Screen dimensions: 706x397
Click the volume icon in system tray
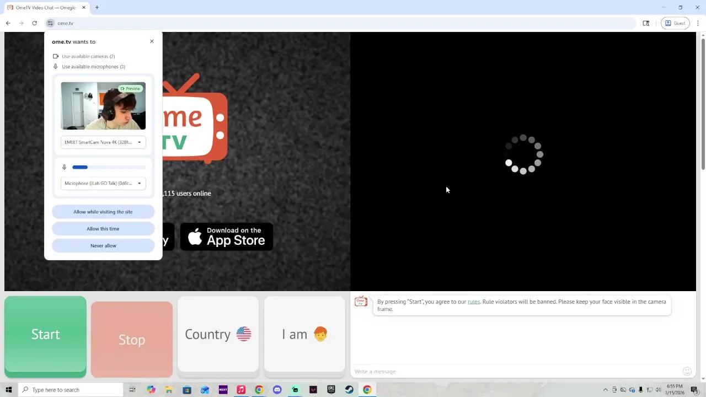coord(658,390)
